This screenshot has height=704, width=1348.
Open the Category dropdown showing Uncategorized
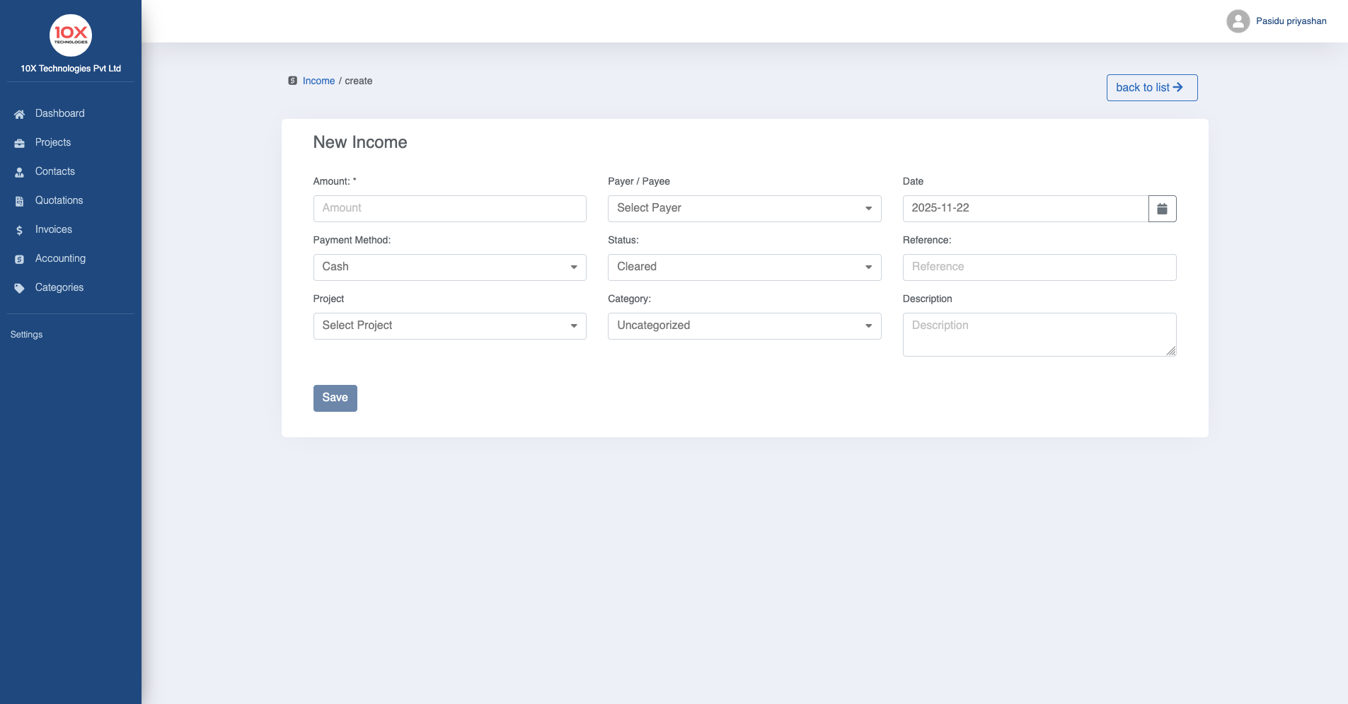click(x=744, y=325)
